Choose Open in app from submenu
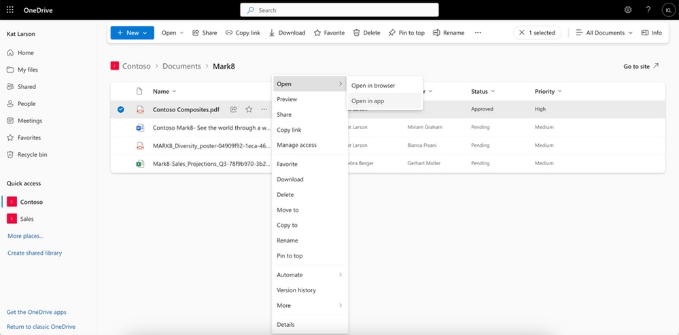This screenshot has width=679, height=335. [x=368, y=101]
